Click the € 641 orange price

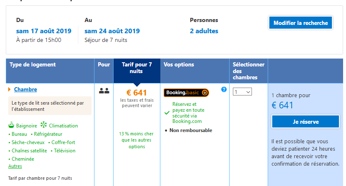point(137,93)
